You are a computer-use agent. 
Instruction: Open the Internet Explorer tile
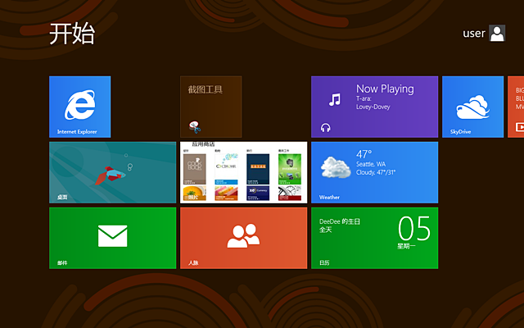[80, 107]
